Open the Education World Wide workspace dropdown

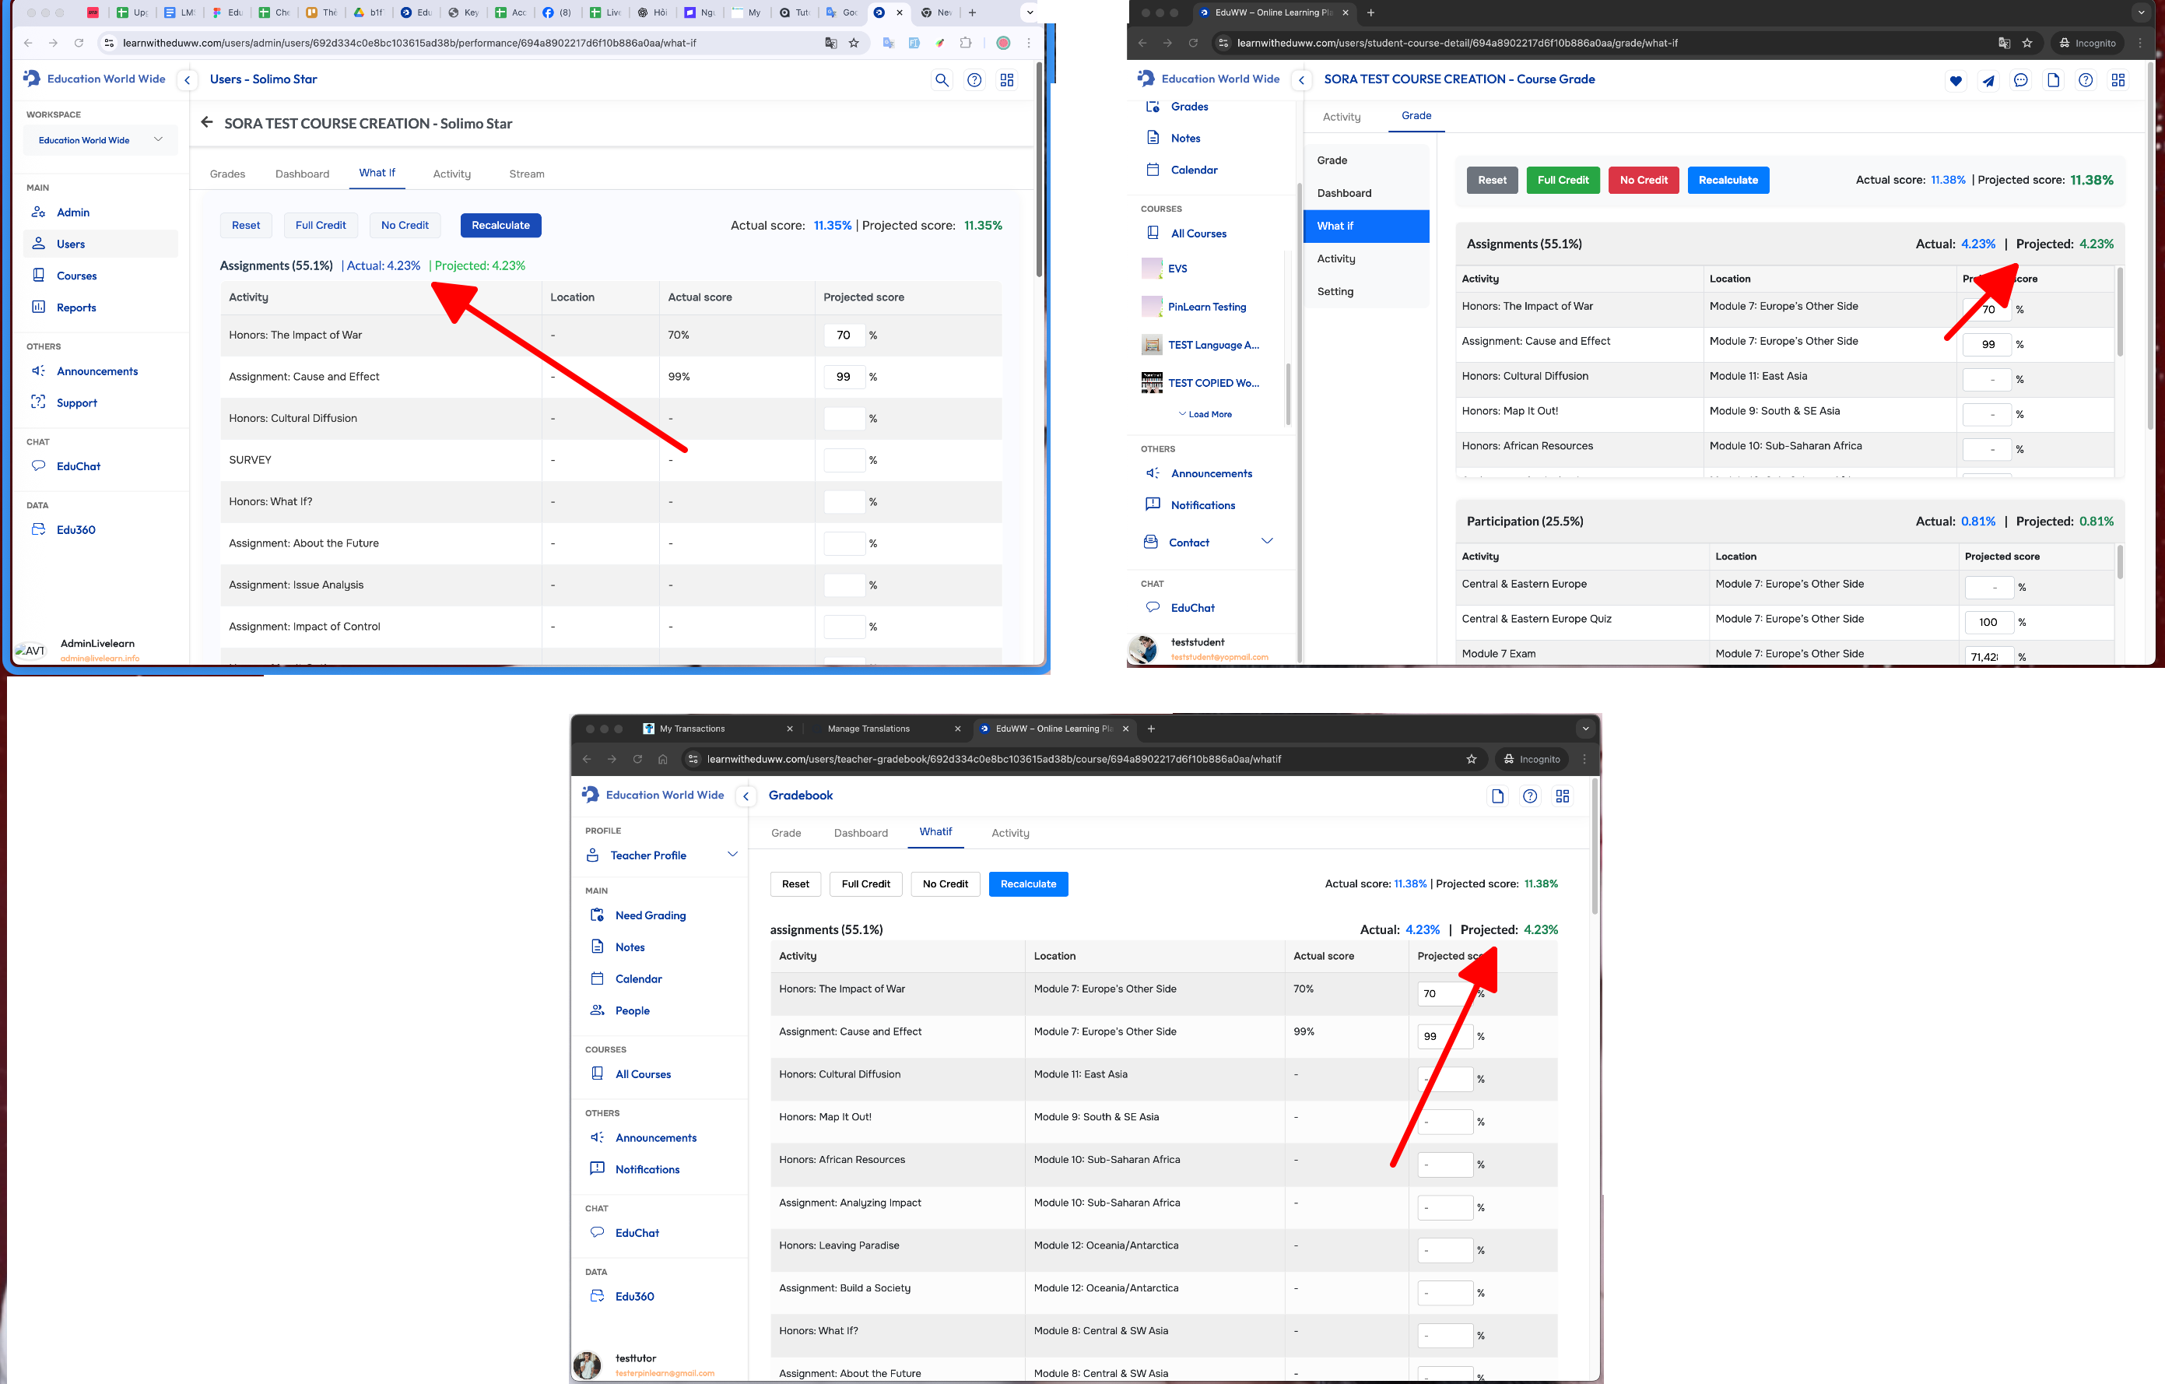pos(100,140)
